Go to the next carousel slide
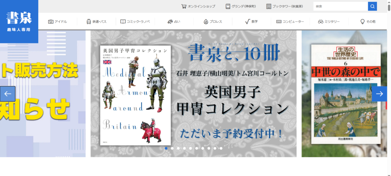 click(380, 94)
